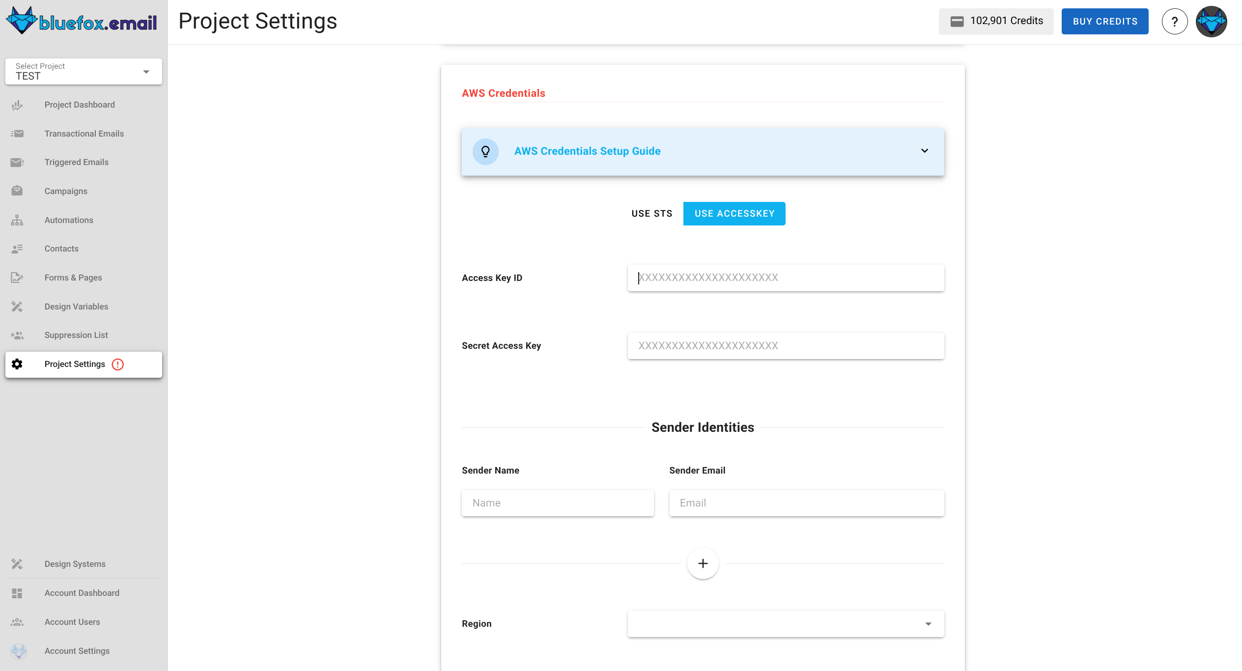Click inside the Access Key ID field
The width and height of the screenshot is (1242, 671).
click(x=785, y=278)
